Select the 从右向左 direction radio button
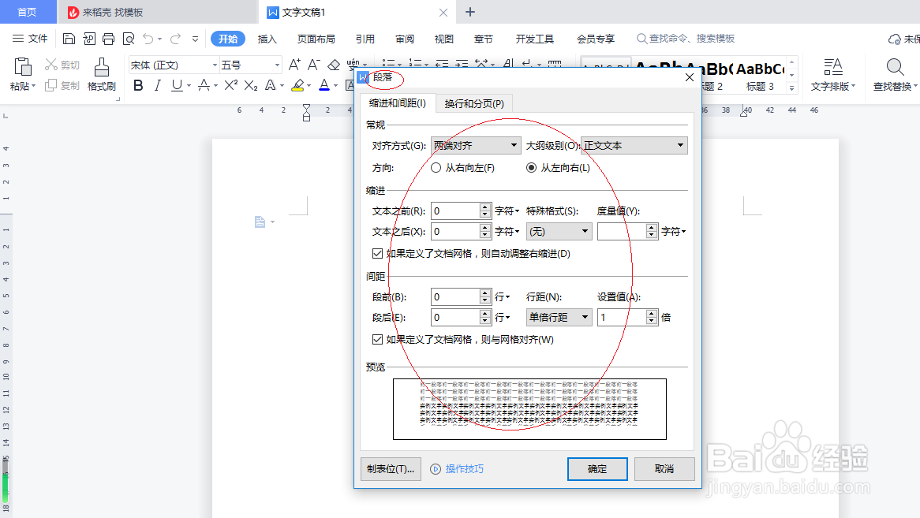This screenshot has height=518, width=920. pos(436,168)
